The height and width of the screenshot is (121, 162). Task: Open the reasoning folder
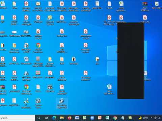click(x=74, y=61)
